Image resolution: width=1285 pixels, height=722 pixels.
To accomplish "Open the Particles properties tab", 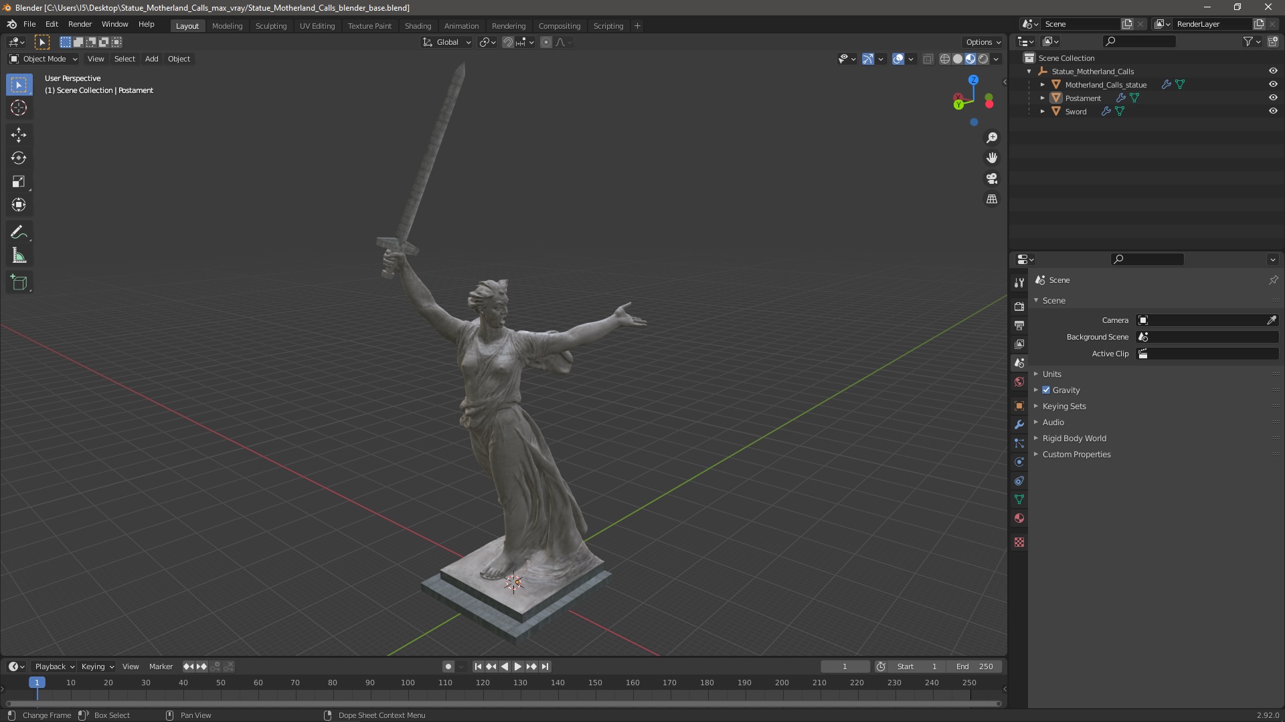I will coord(1019,443).
